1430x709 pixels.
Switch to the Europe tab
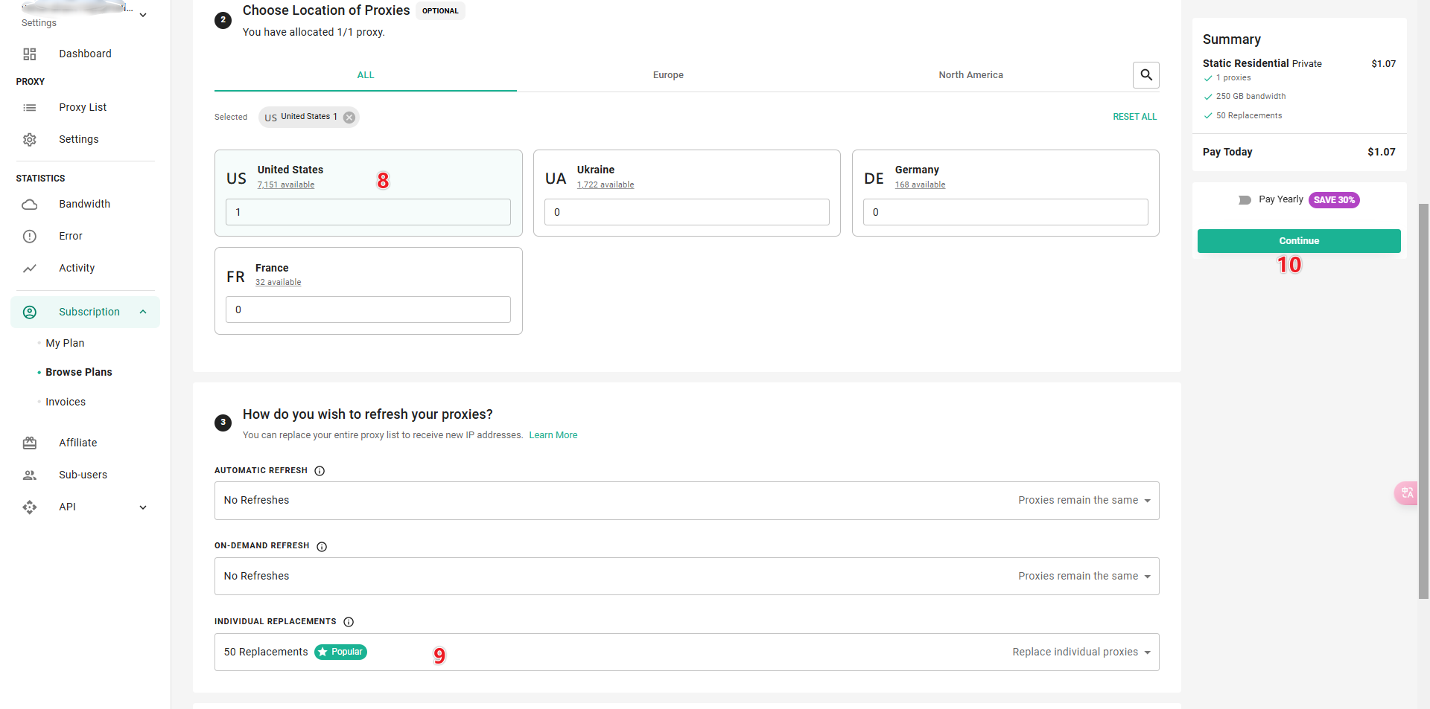point(668,75)
